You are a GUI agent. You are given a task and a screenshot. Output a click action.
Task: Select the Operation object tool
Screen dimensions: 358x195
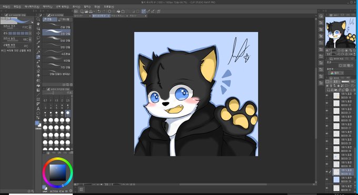coord(38,28)
